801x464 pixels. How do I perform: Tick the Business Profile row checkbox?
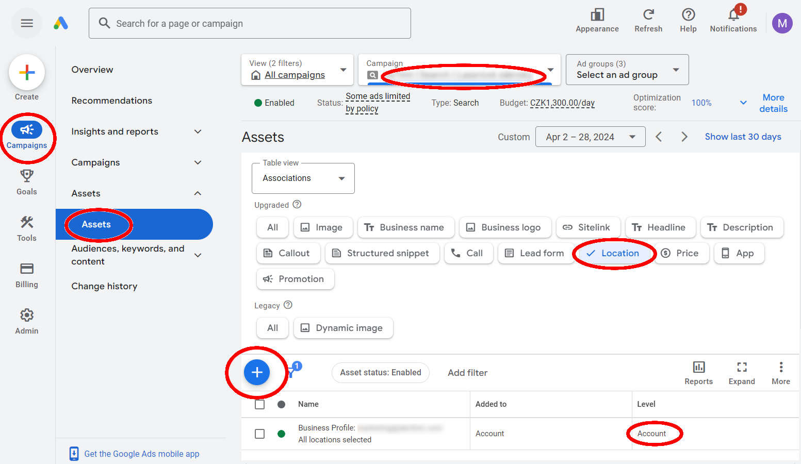click(x=260, y=434)
